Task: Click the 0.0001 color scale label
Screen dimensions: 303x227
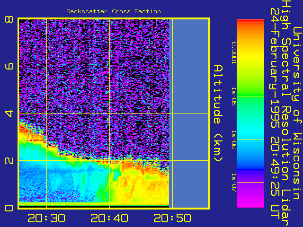Action: click(x=234, y=53)
